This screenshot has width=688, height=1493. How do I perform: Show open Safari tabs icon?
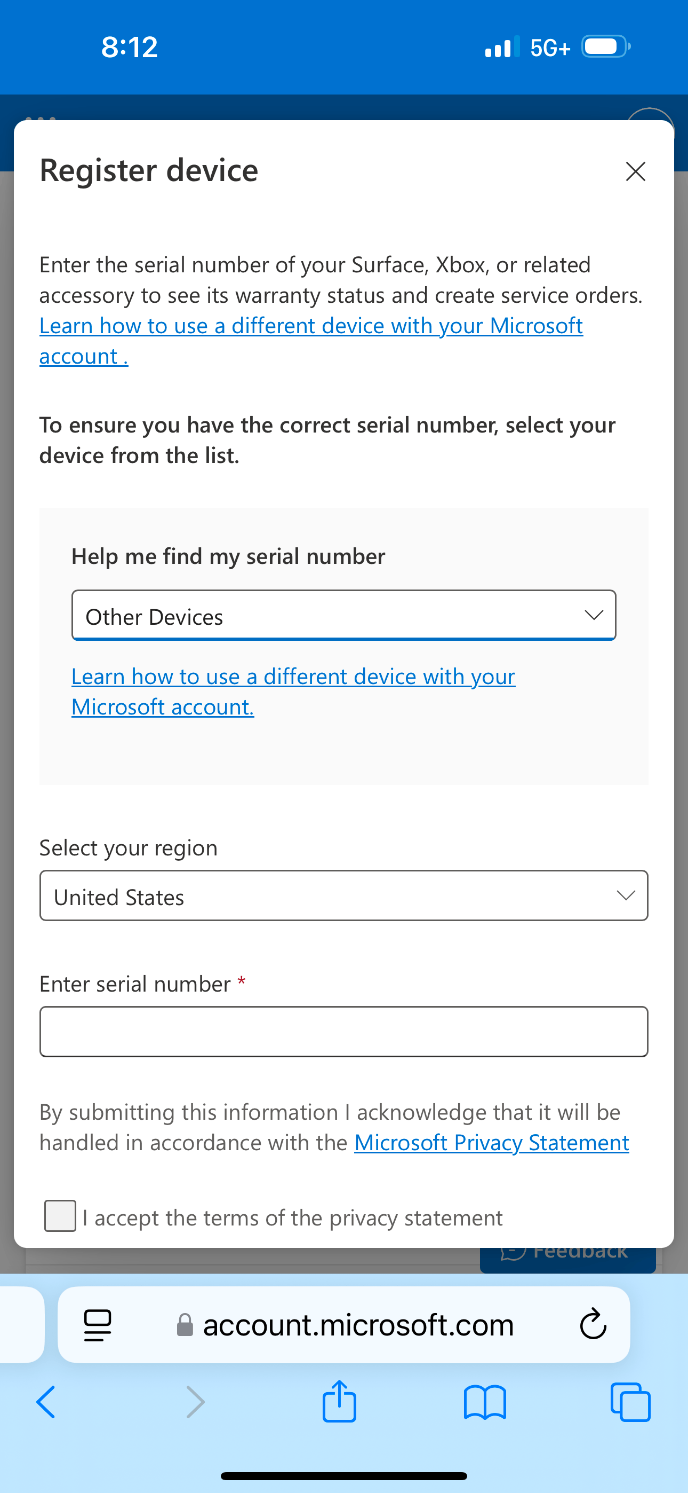[x=630, y=1402]
